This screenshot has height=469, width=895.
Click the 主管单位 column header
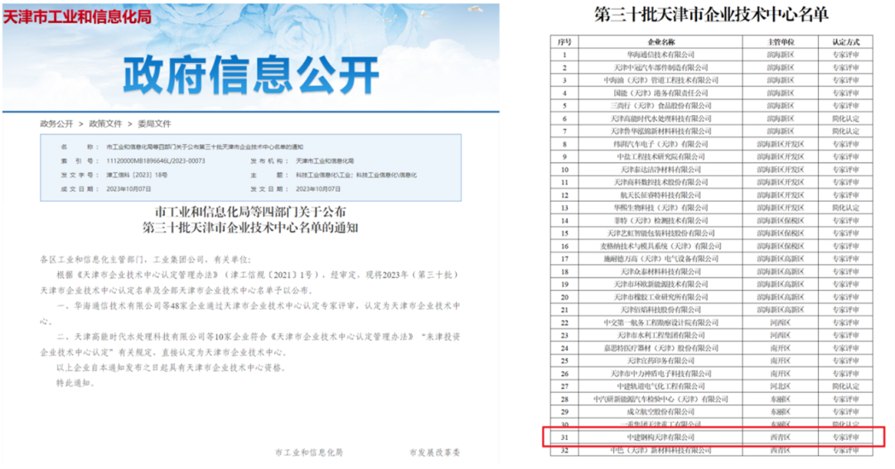pos(781,41)
